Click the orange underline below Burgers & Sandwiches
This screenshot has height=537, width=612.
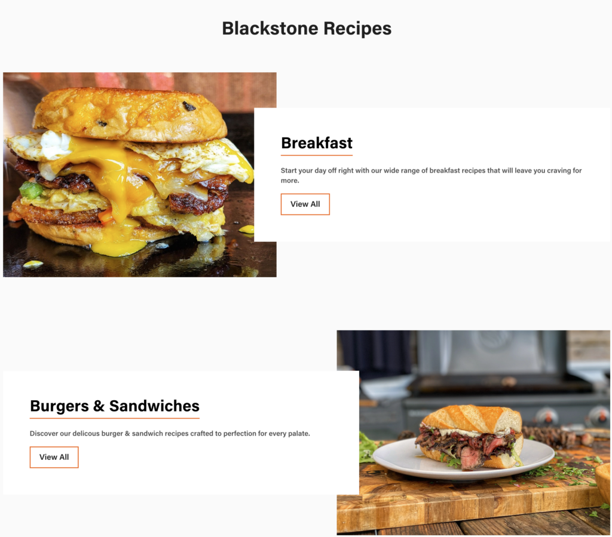coord(114,418)
